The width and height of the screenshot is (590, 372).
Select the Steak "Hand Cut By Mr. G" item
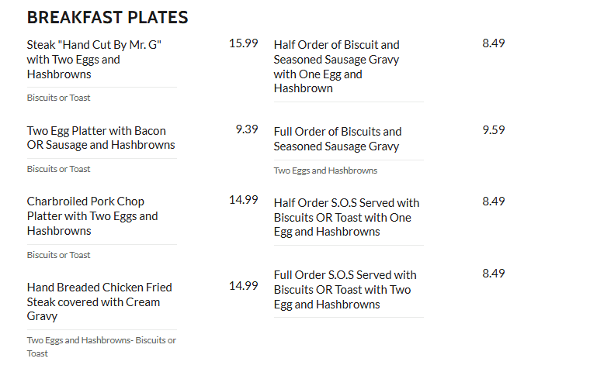(x=94, y=60)
